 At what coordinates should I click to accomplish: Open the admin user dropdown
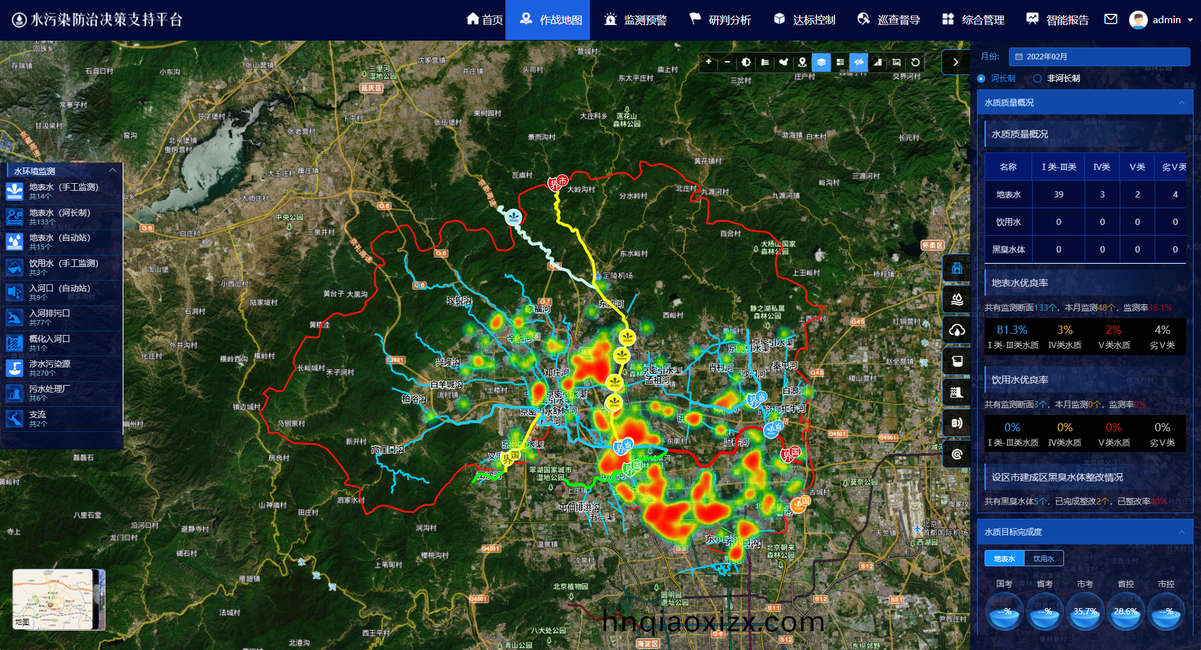coord(1162,20)
